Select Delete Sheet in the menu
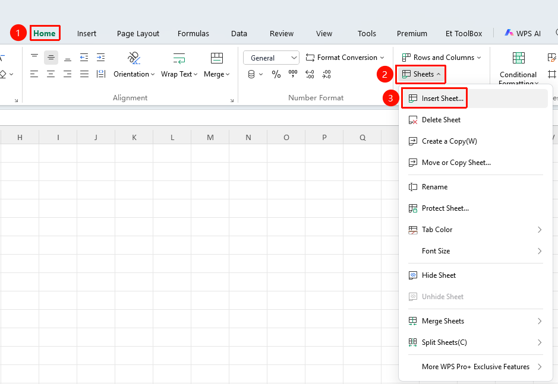This screenshot has height=384, width=558. click(474, 120)
